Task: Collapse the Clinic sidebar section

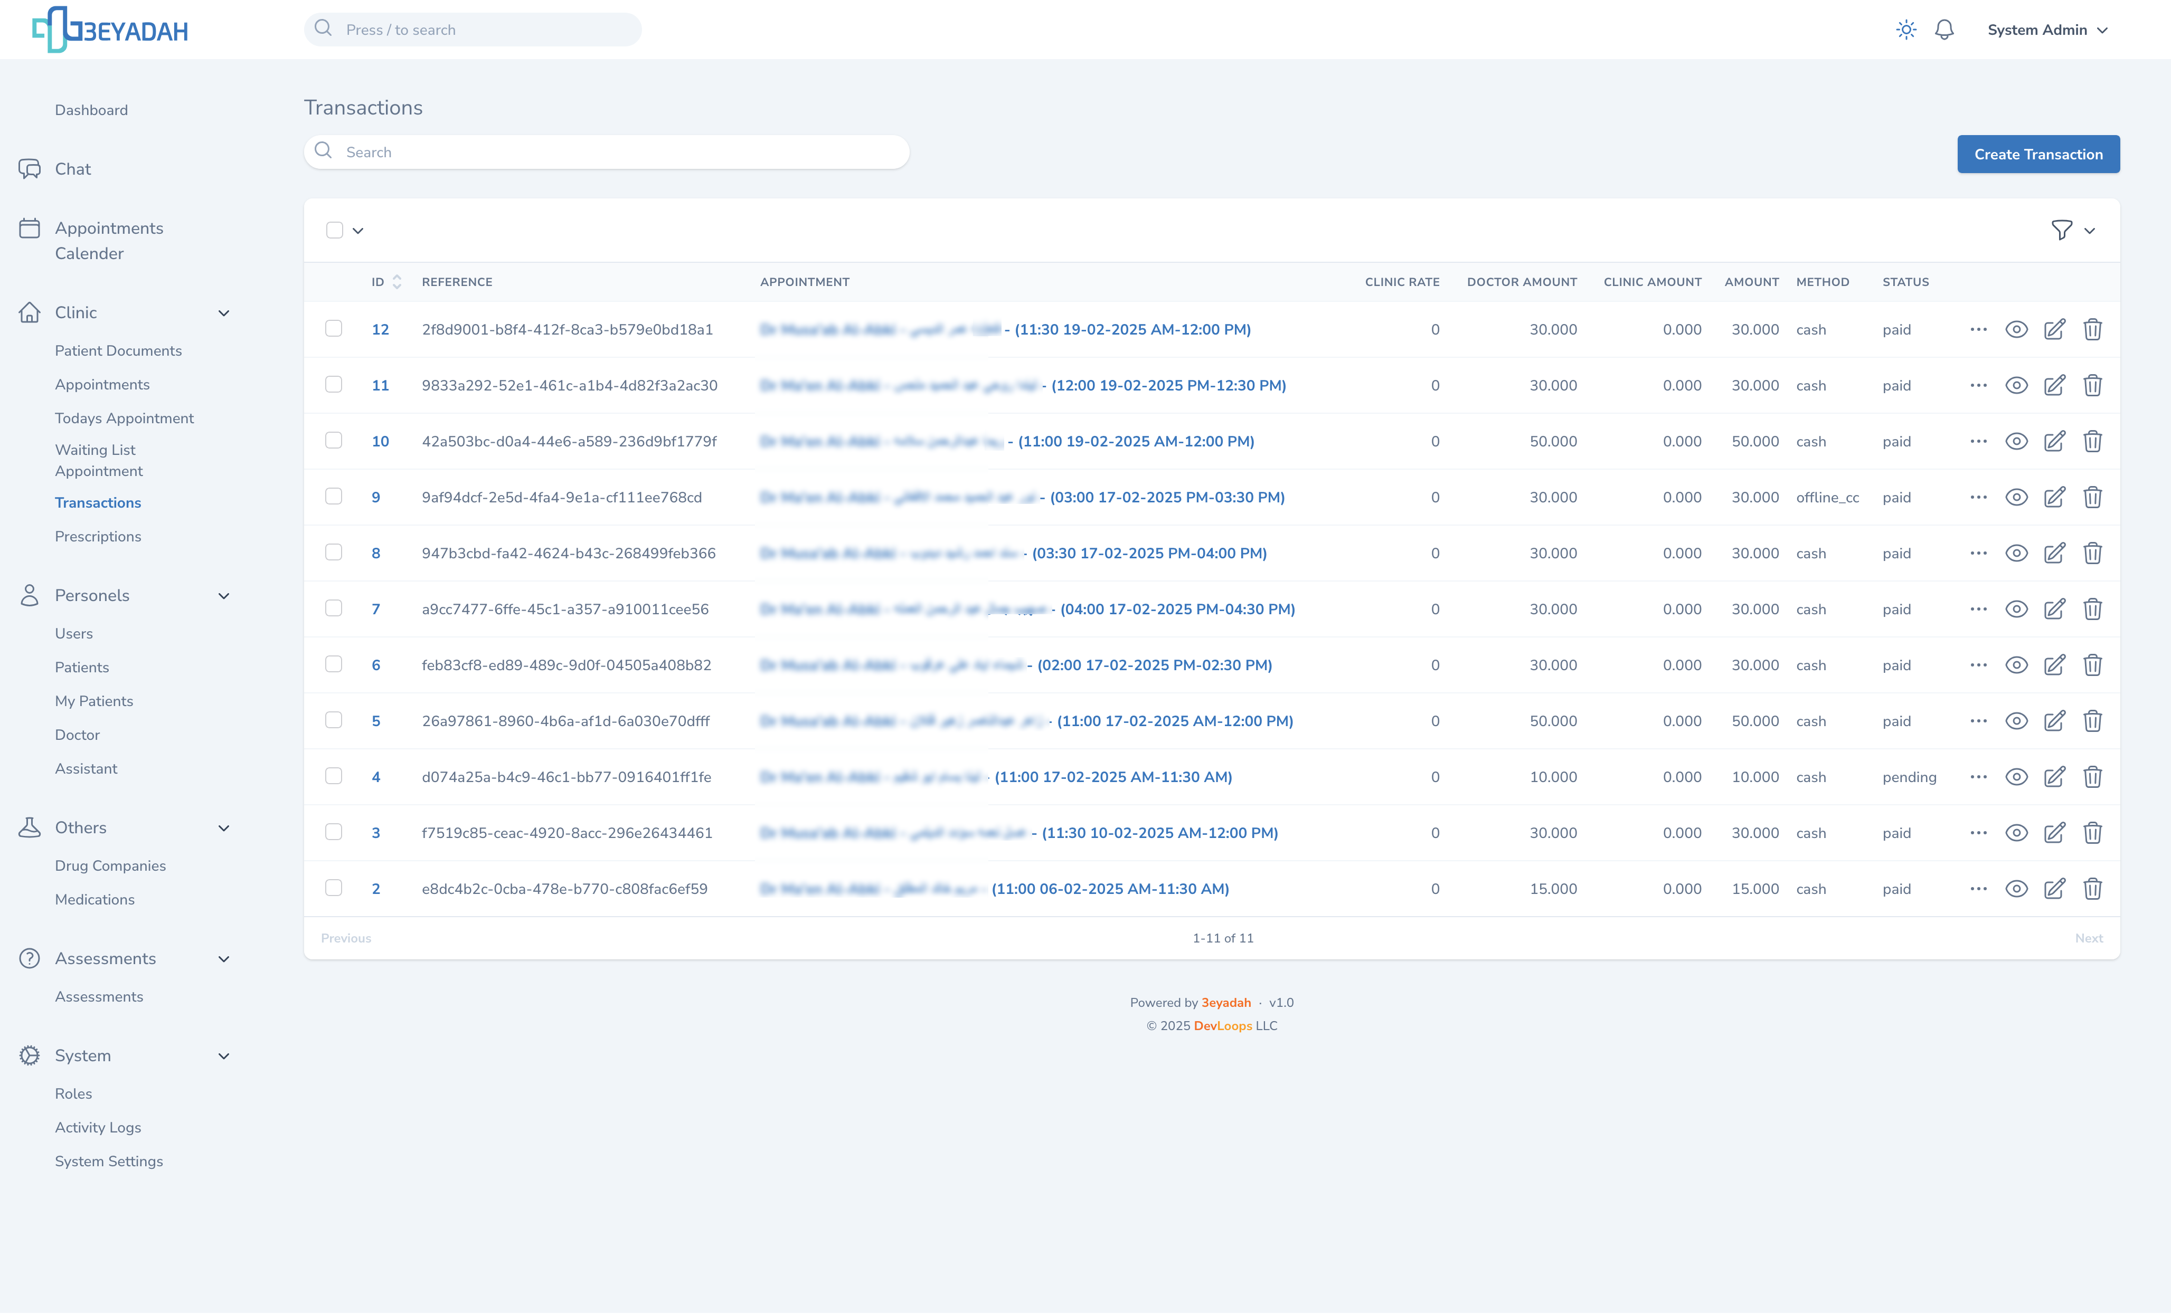Action: (224, 312)
